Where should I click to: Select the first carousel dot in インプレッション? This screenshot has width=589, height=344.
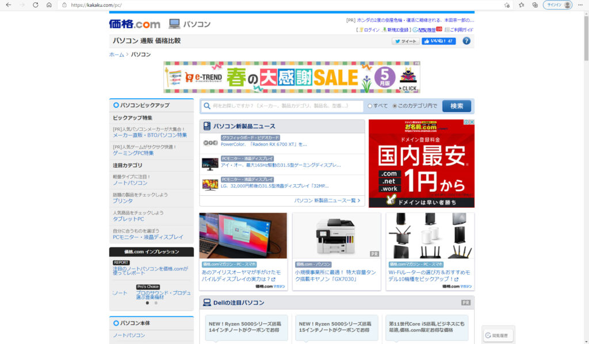[147, 303]
